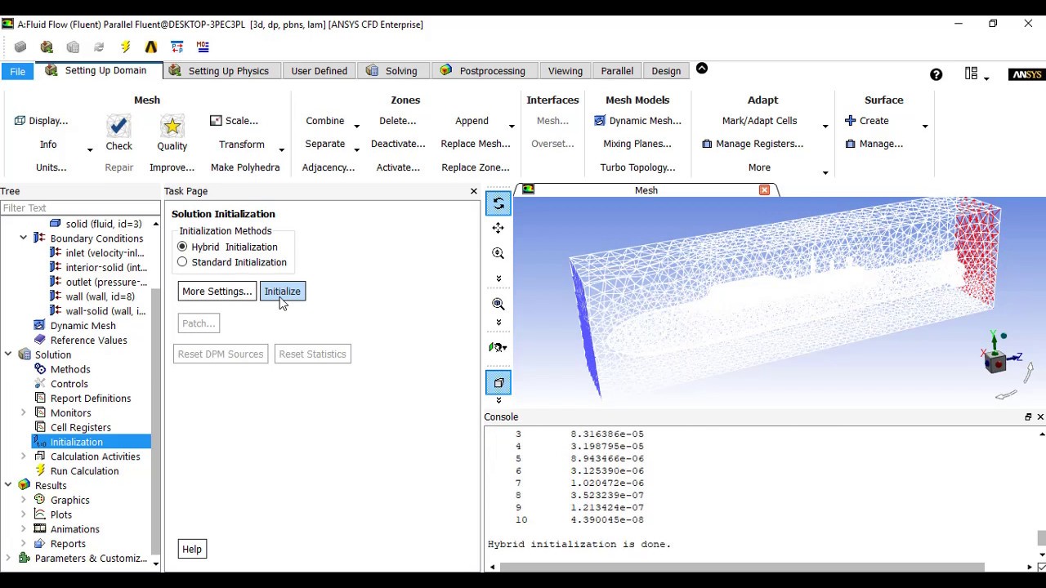
Task: Close the Task Page panel
Action: click(x=473, y=191)
